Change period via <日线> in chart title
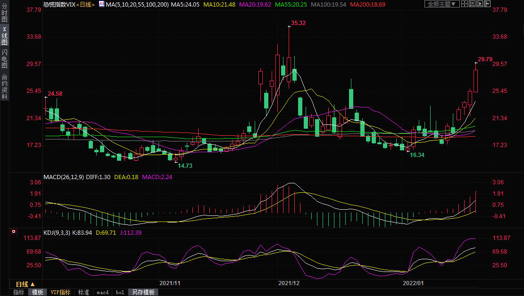Viewport: 524px width, 296px height. pos(85,4)
